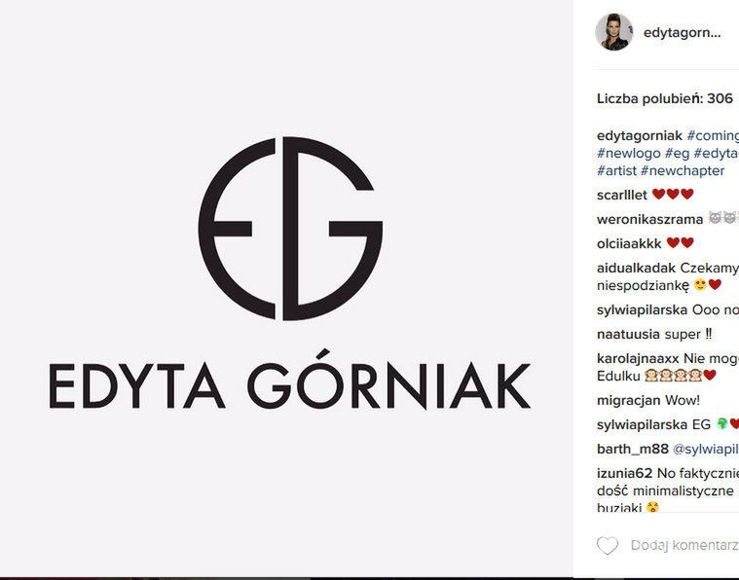The width and height of the screenshot is (739, 580).
Task: Click the Dodaj komentarz comment field
Action: (684, 545)
